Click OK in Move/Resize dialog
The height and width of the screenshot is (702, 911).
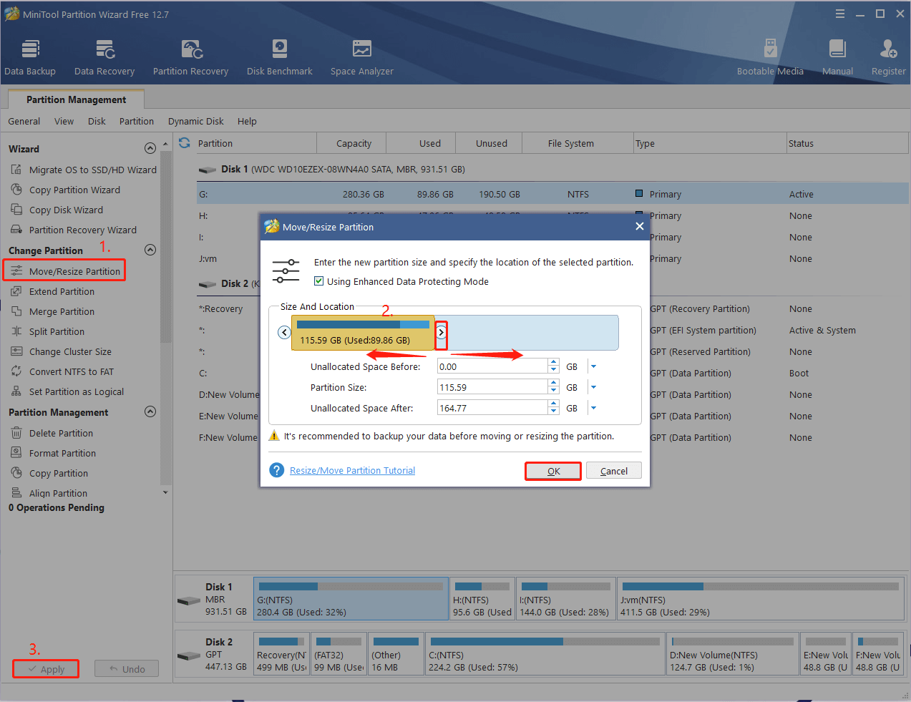[x=553, y=471]
